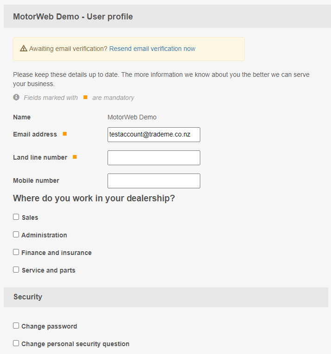Click the warning triangle icon in the alert
The width and height of the screenshot is (331, 354).
click(24, 49)
